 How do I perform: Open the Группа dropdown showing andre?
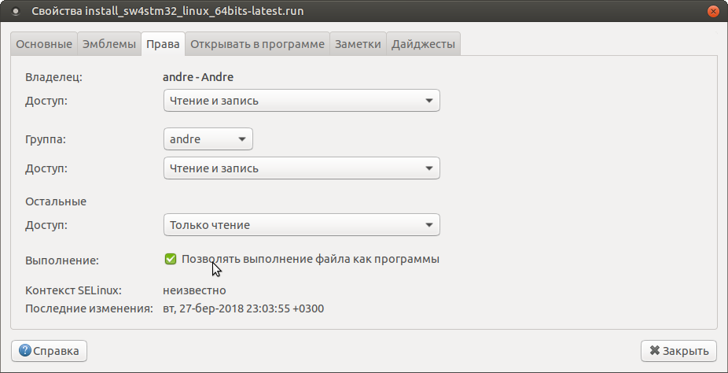[208, 139]
